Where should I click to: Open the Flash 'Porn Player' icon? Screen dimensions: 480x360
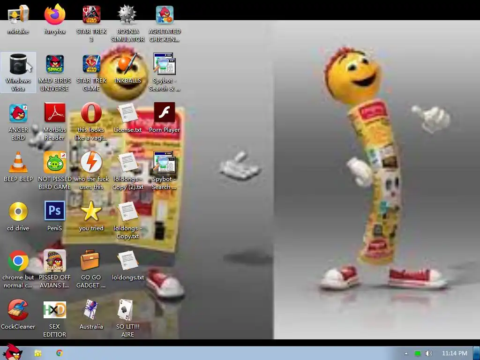tap(165, 112)
